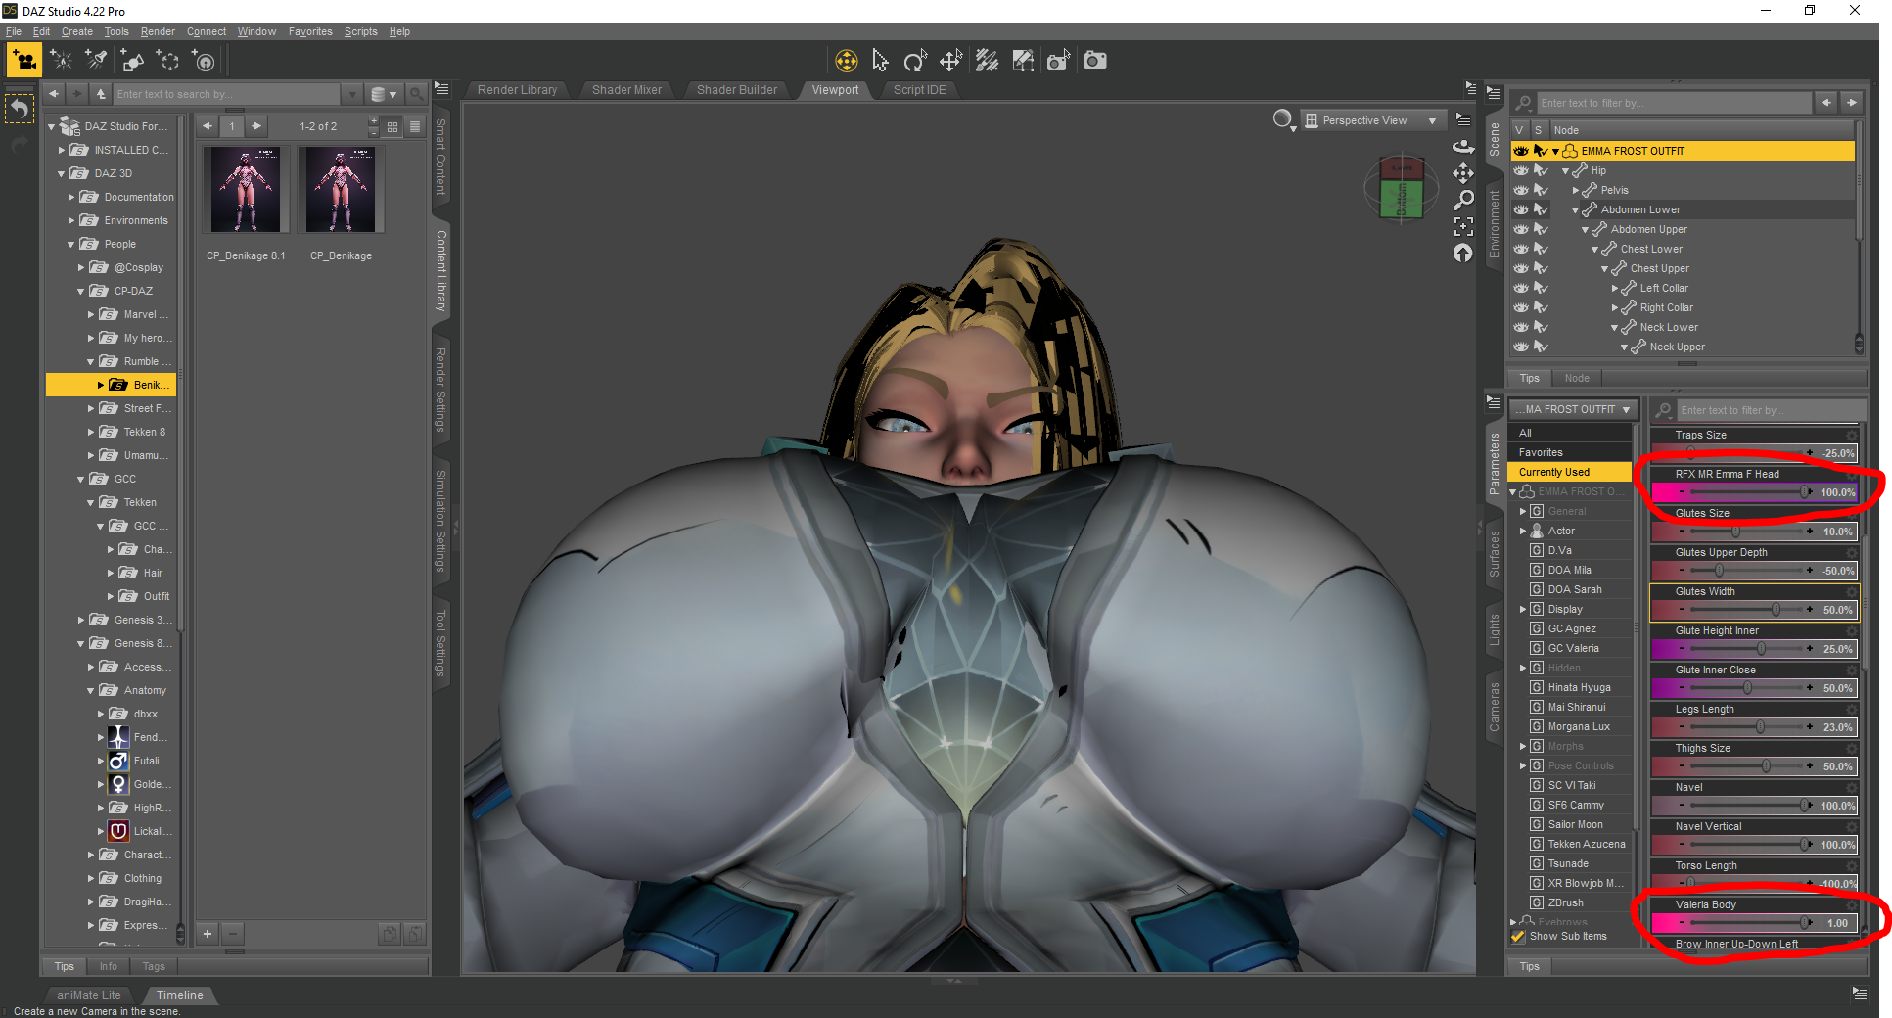This screenshot has height=1018, width=1892.
Task: Switch to the Render Library tab
Action: point(518,90)
